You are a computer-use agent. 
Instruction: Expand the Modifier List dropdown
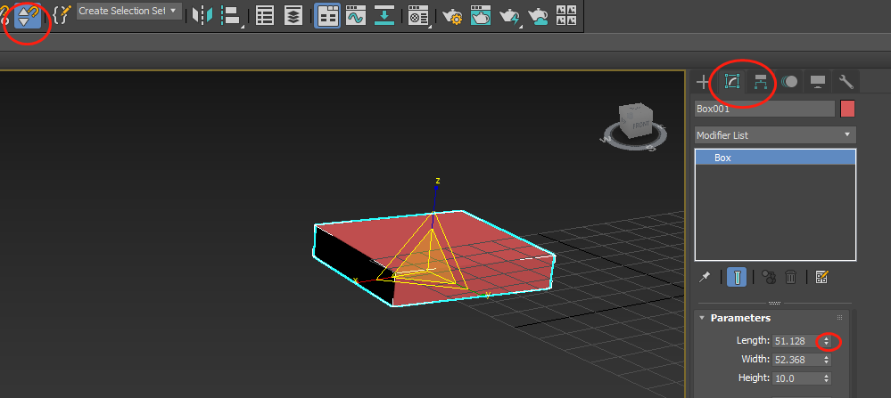[775, 135]
